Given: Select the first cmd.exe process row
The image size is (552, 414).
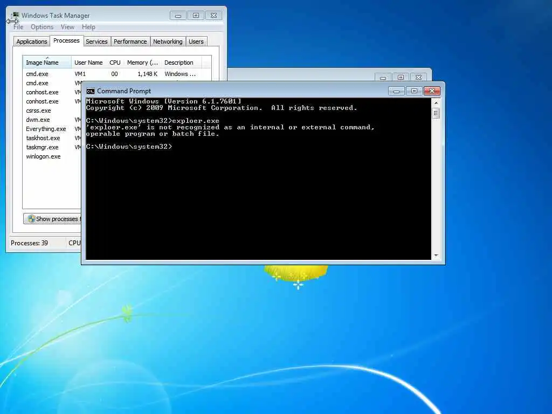Looking at the screenshot, I should pyautogui.click(x=117, y=74).
